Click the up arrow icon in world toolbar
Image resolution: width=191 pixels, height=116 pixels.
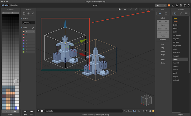pyautogui.click(x=141, y=9)
